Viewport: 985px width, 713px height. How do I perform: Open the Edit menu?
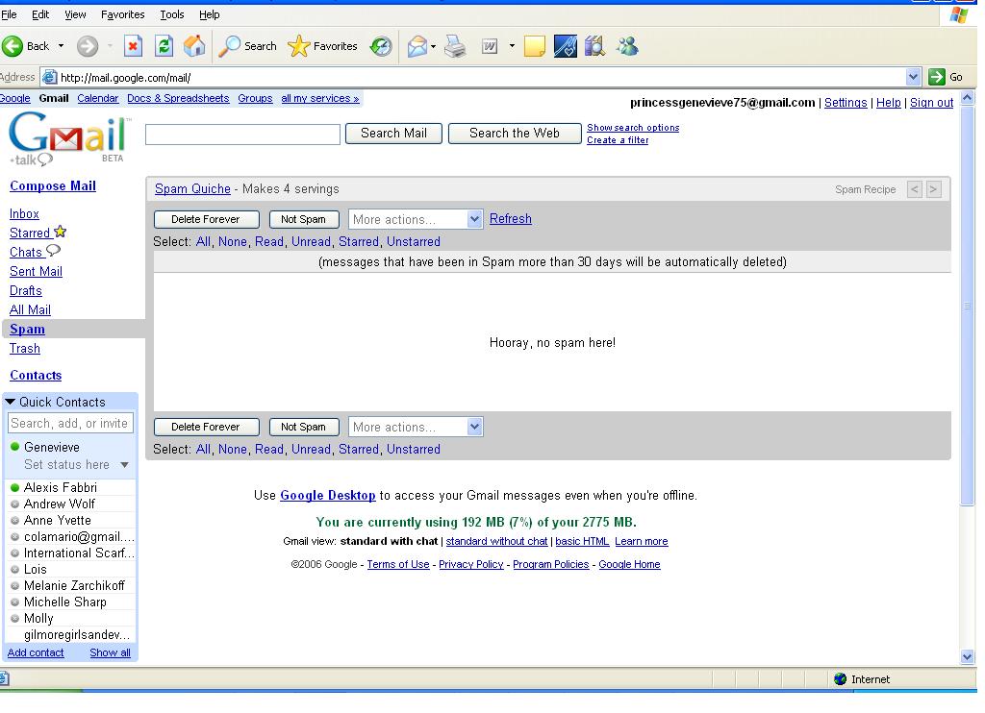click(x=40, y=14)
